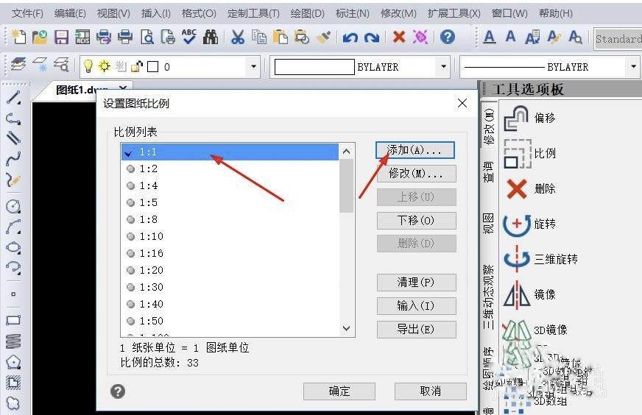
Task: Toggle layer on/off light bulb icon
Action: pyautogui.click(x=88, y=66)
